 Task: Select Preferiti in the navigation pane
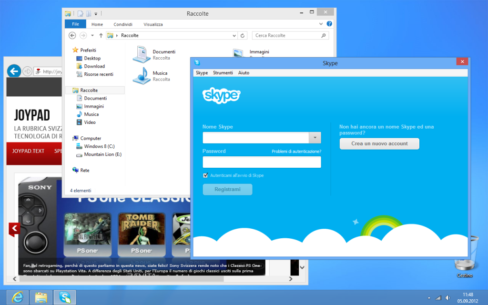84,50
